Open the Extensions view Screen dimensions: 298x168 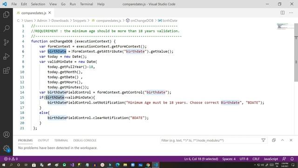(x=6, y=70)
